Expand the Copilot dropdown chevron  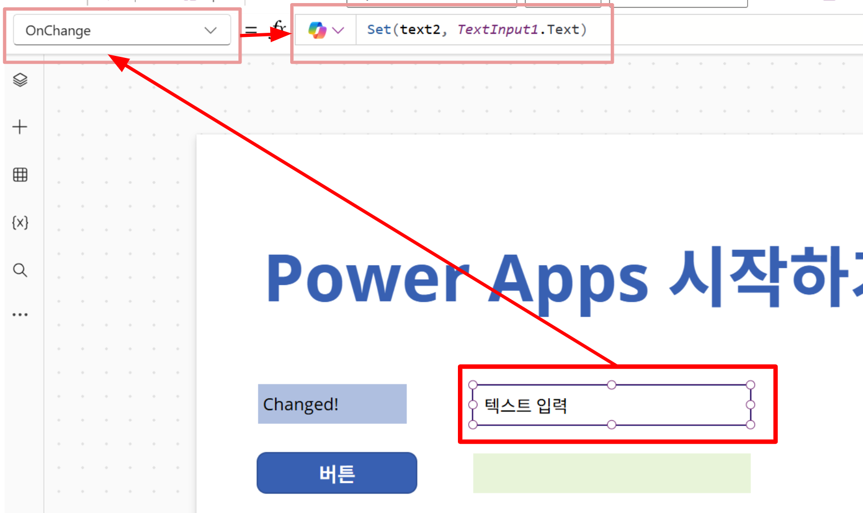tap(338, 30)
